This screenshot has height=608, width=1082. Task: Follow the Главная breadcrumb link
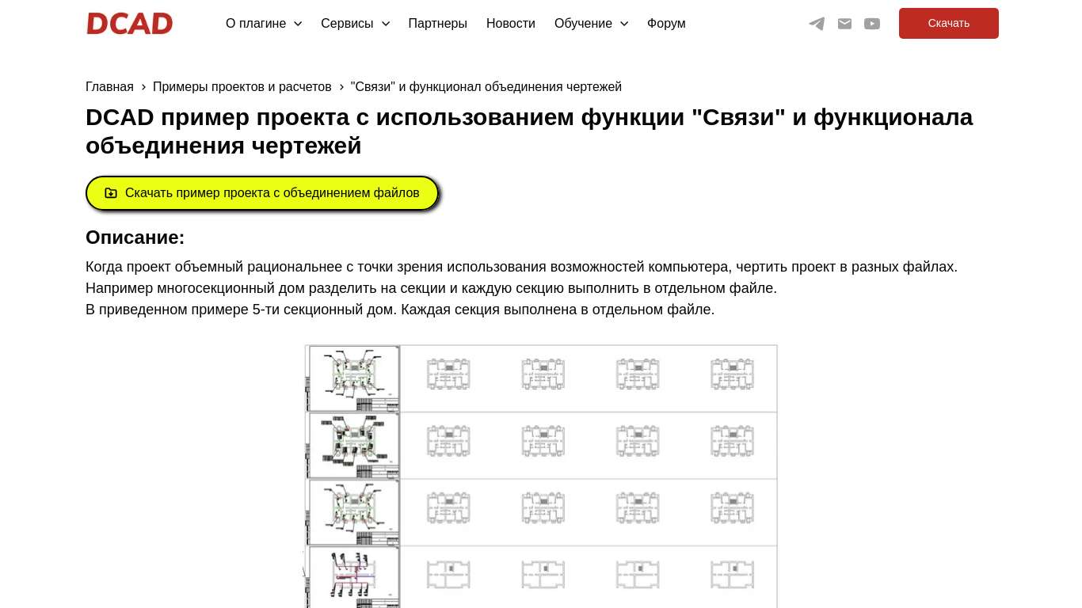click(109, 87)
